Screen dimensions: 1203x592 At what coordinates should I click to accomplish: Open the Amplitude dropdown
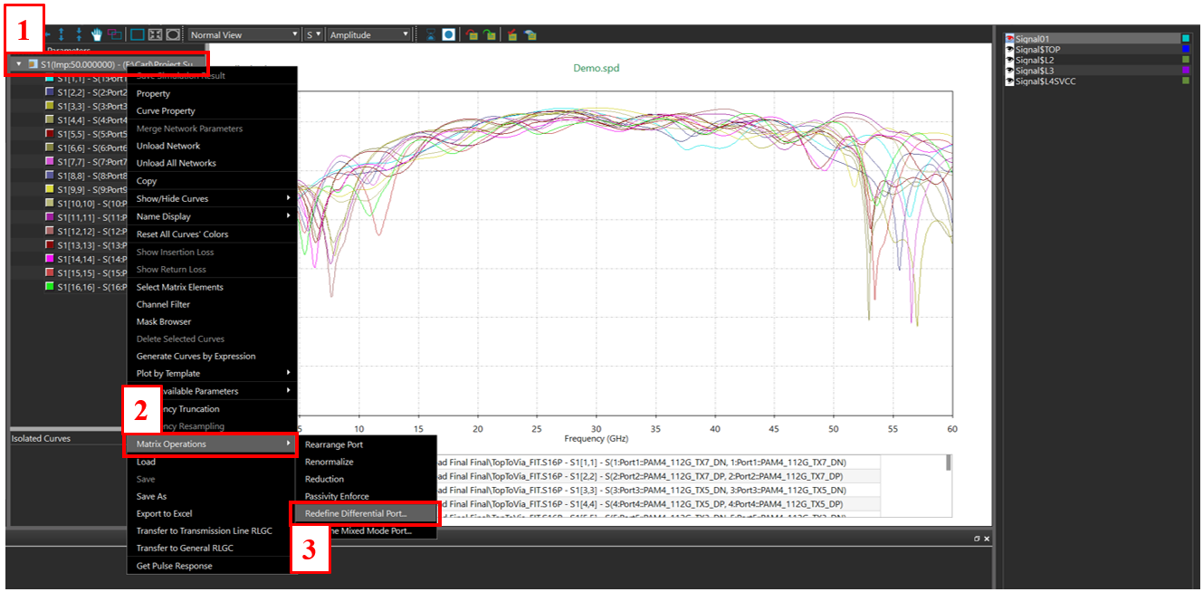[x=369, y=34]
